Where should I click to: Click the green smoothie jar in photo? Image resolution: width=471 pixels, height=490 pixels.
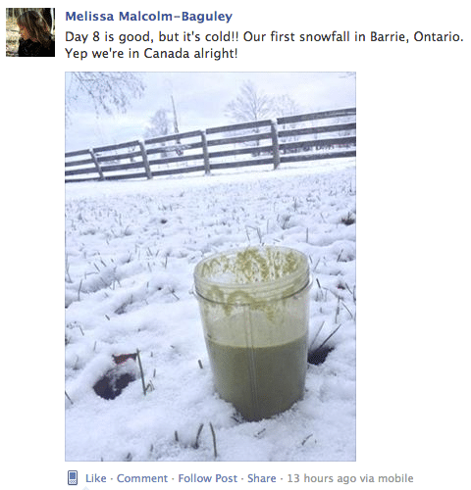252,331
